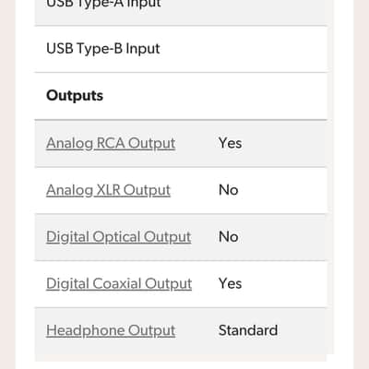Open the Digital Optical Output link
This screenshot has height=369, width=369.
[x=119, y=237]
